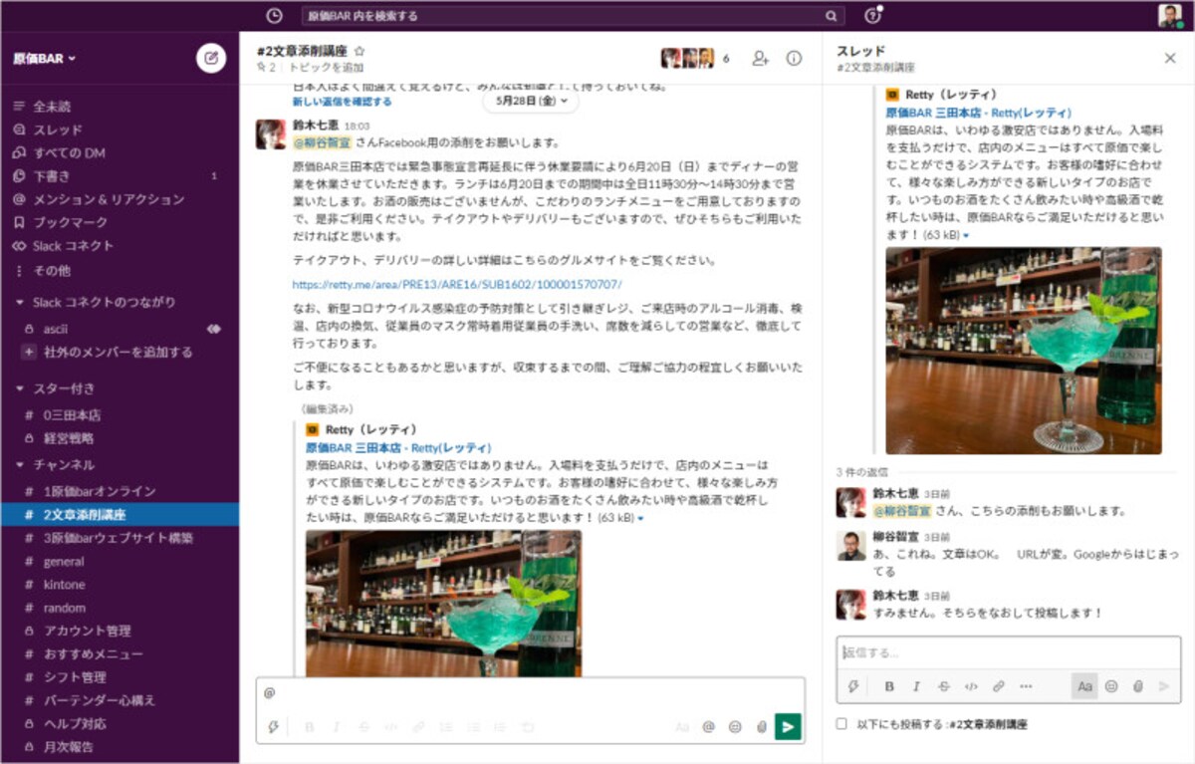The image size is (1195, 764).
Task: Collapse スター付き section
Action: pyautogui.click(x=20, y=388)
